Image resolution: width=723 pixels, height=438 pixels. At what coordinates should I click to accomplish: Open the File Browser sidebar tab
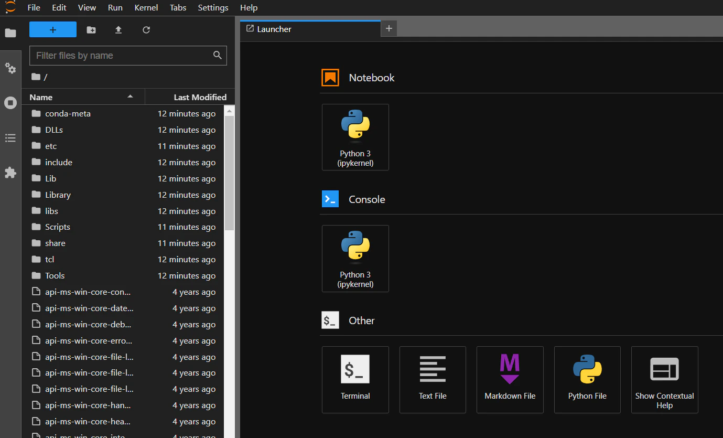coord(10,33)
